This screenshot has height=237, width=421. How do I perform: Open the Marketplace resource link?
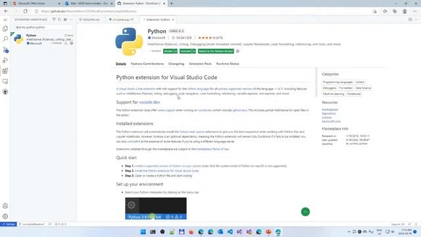point(330,110)
